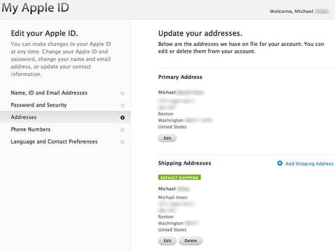Click the green Default Shipping badge
Viewport: 335px width, 251px height.
pyautogui.click(x=180, y=177)
